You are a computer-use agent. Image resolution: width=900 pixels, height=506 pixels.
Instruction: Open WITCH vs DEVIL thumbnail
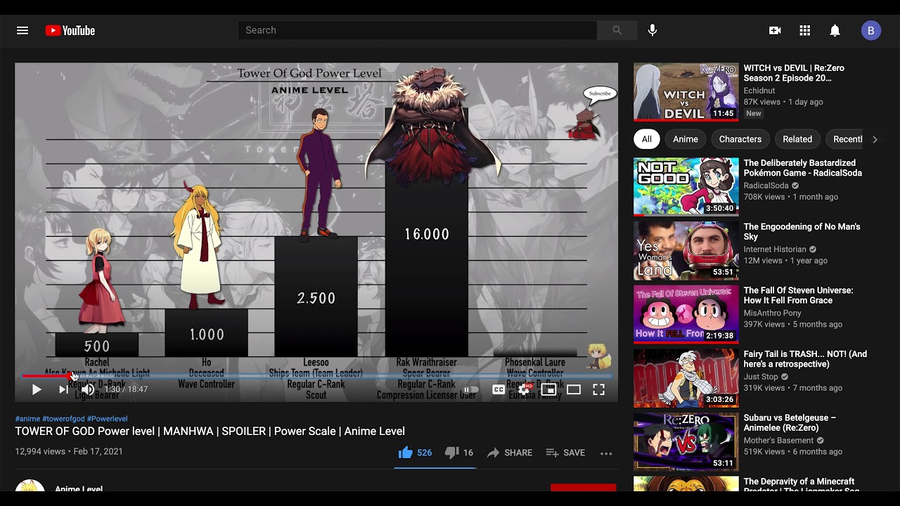pos(686,92)
